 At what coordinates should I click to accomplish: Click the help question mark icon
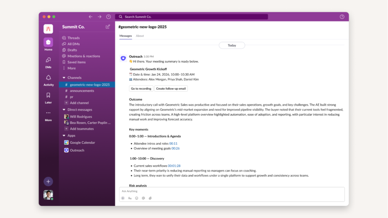click(x=342, y=17)
